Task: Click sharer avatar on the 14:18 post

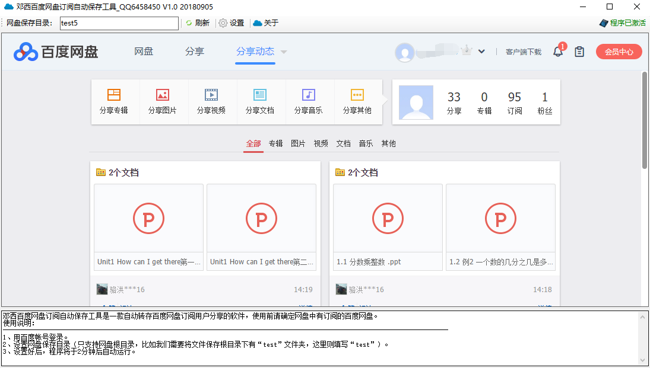Action: pyautogui.click(x=341, y=289)
